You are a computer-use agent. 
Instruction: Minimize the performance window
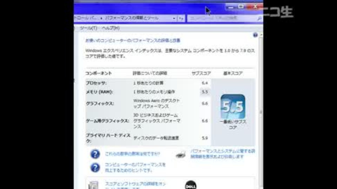click(231, 7)
